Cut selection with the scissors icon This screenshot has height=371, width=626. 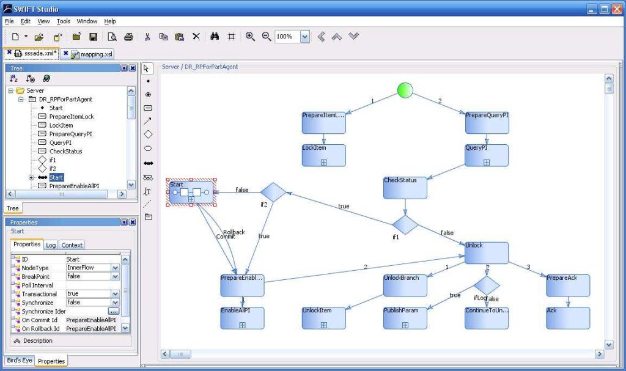click(x=147, y=37)
